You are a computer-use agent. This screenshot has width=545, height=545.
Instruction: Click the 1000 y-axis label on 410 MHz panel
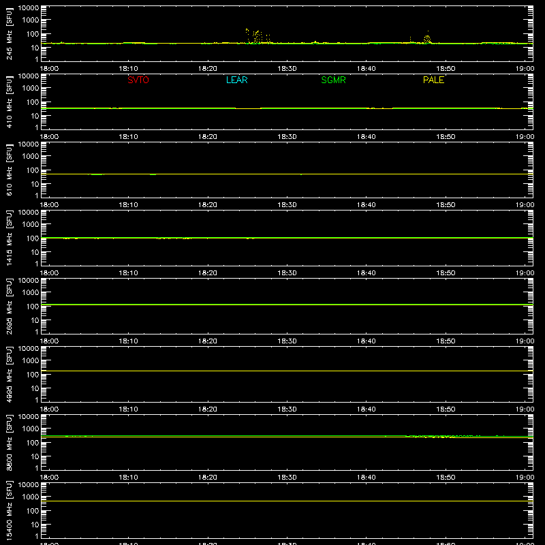[x=31, y=88]
